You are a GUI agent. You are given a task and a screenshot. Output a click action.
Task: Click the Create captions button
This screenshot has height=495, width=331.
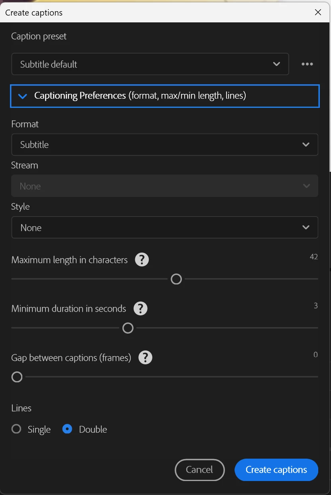(276, 470)
